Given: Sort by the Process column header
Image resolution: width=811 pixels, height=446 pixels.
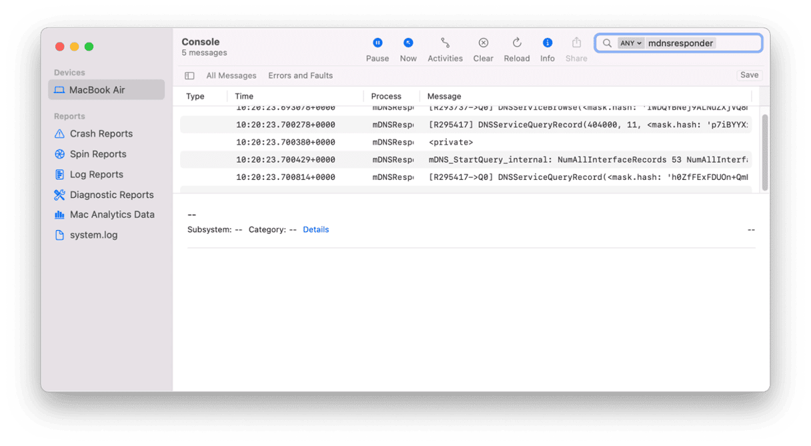Looking at the screenshot, I should 386,97.
